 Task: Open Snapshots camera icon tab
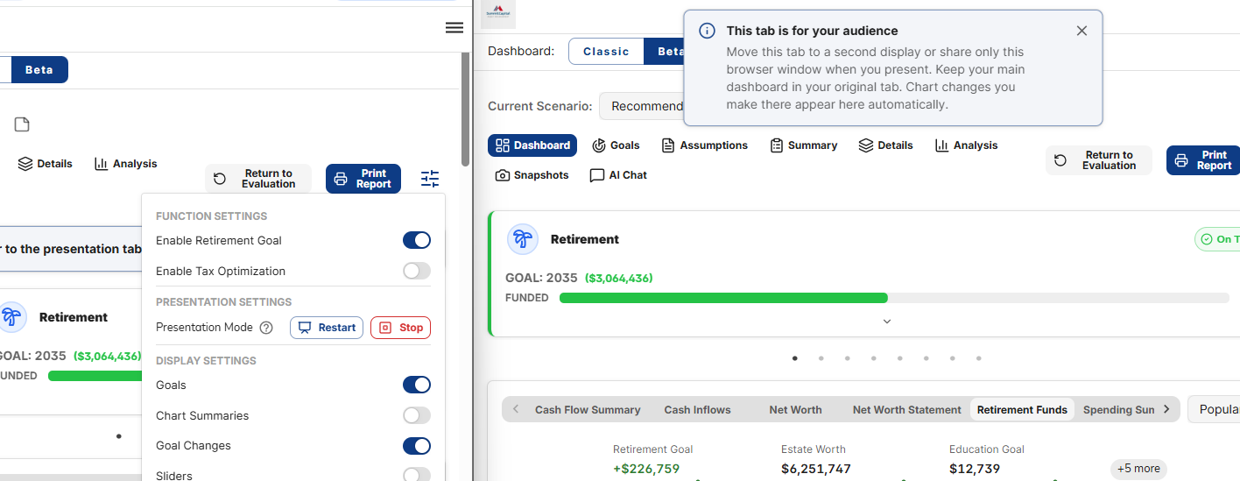[532, 175]
